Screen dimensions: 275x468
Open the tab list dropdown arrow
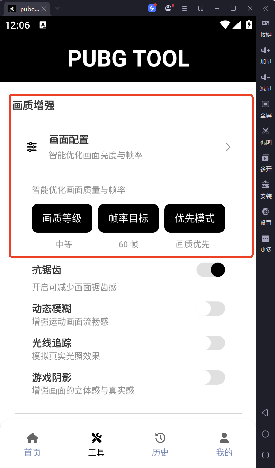tap(57, 8)
